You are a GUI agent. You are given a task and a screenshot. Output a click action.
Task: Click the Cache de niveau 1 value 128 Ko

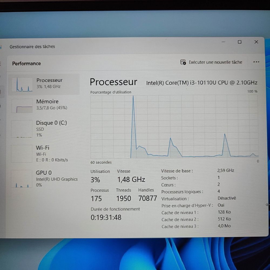224,212
